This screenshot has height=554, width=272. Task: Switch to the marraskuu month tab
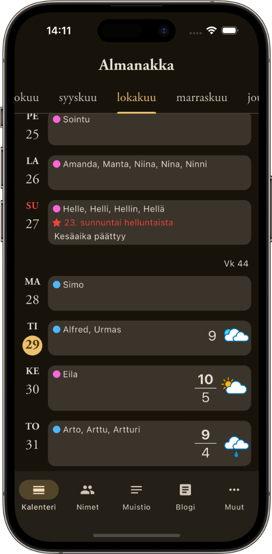(202, 97)
